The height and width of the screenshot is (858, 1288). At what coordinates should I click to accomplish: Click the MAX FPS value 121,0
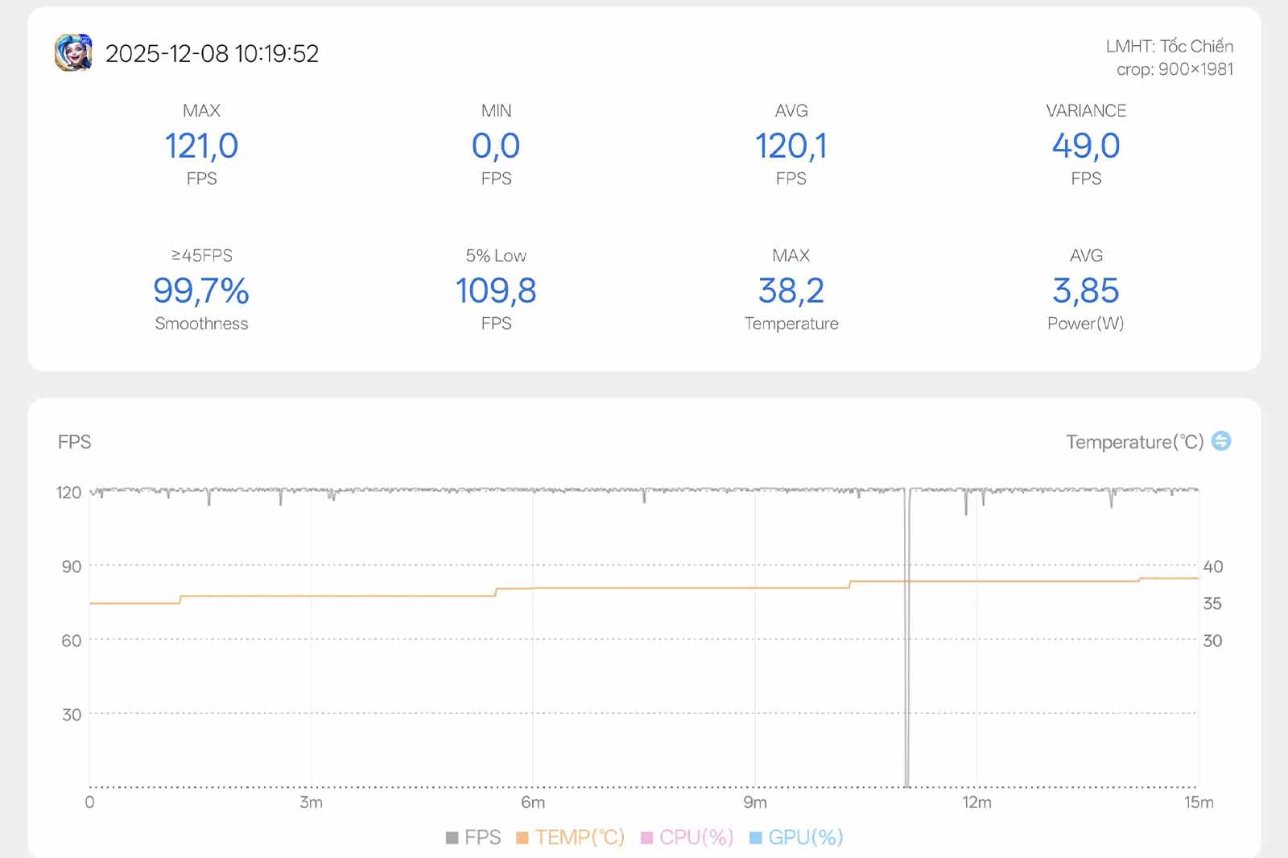201,146
